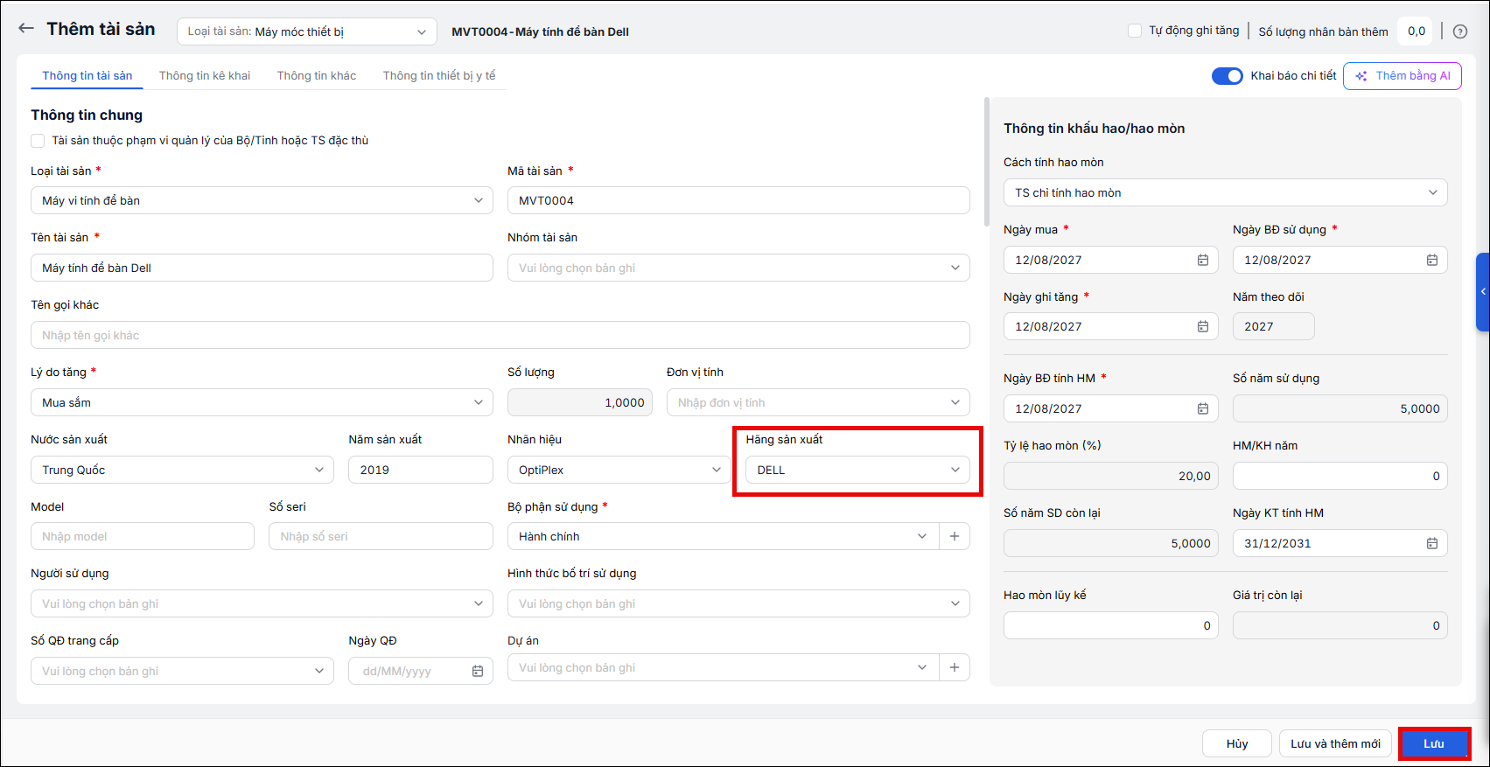Open Cách tính hao mòn dropdown
This screenshot has height=767, width=1490.
click(1225, 192)
